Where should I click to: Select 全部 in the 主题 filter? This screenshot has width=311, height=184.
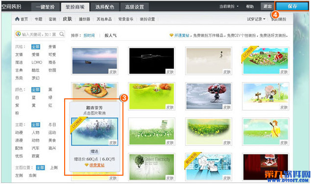pos(36,124)
